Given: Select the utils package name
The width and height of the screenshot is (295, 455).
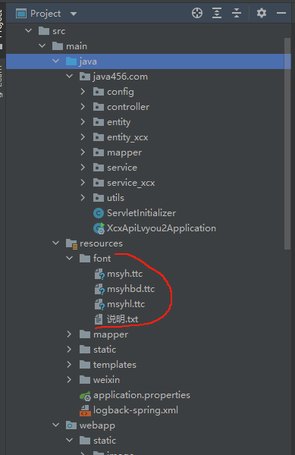Looking at the screenshot, I should (x=115, y=198).
